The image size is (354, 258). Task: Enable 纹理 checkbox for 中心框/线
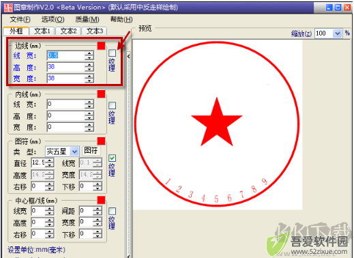[112, 212]
